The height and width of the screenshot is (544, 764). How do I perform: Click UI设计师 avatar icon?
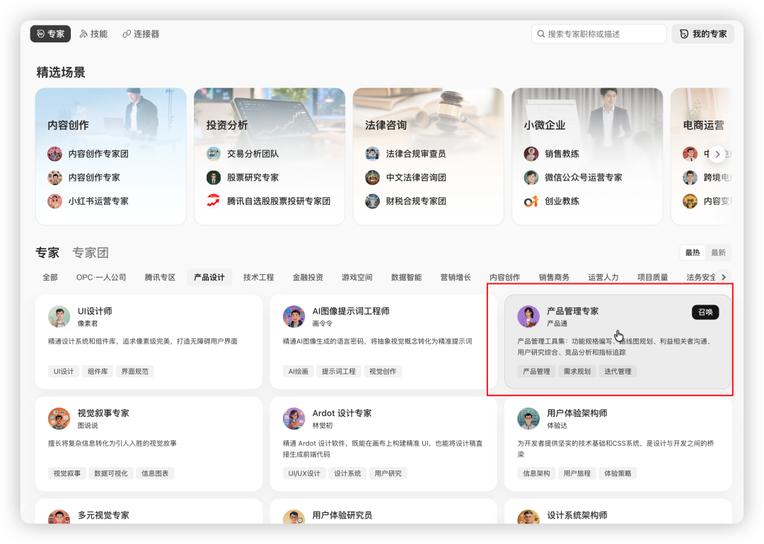(59, 317)
